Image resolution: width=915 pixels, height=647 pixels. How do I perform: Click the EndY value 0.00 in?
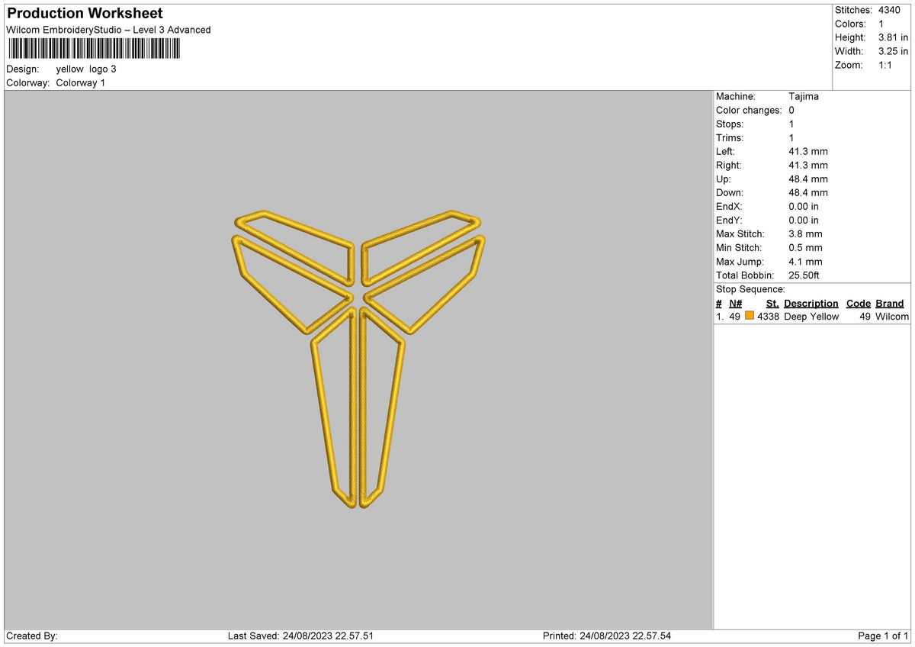pos(804,220)
